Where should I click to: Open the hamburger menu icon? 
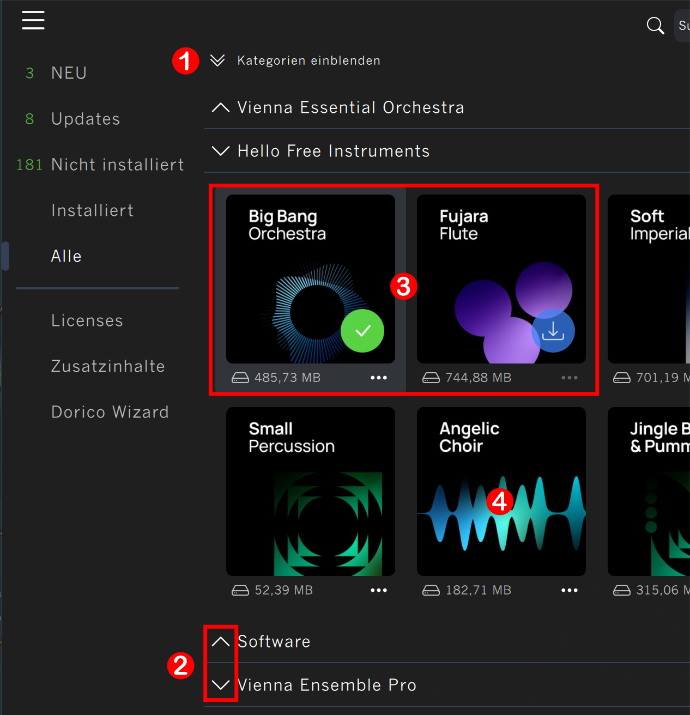pyautogui.click(x=33, y=20)
